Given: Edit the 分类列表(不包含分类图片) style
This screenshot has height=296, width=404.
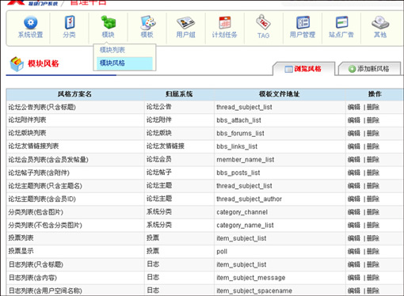Looking at the screenshot, I should pyautogui.click(x=354, y=226).
